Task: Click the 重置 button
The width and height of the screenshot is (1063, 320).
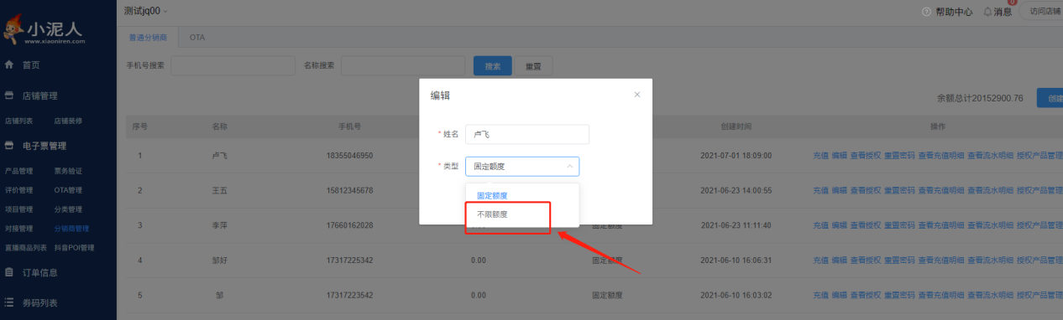Action: [x=532, y=66]
